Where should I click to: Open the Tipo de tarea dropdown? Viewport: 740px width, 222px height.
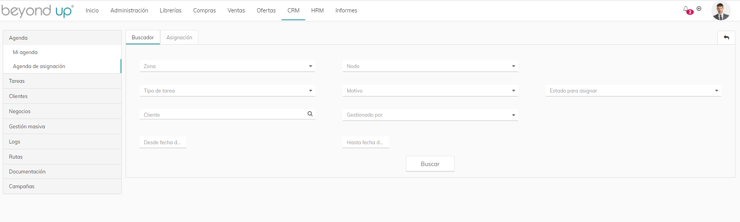point(227,91)
